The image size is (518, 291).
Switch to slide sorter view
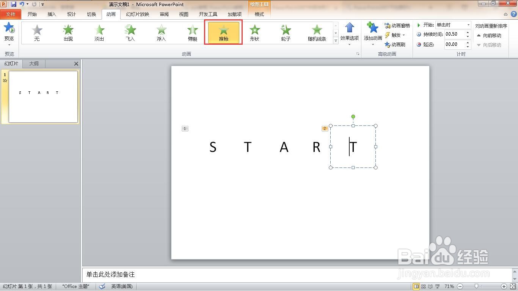[x=424, y=286]
